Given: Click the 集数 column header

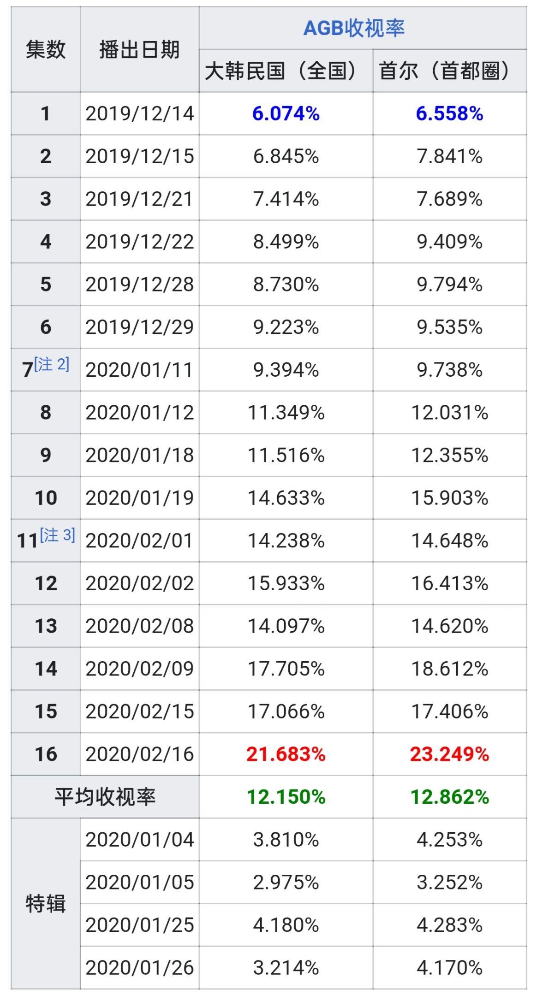Looking at the screenshot, I should coord(45,50).
